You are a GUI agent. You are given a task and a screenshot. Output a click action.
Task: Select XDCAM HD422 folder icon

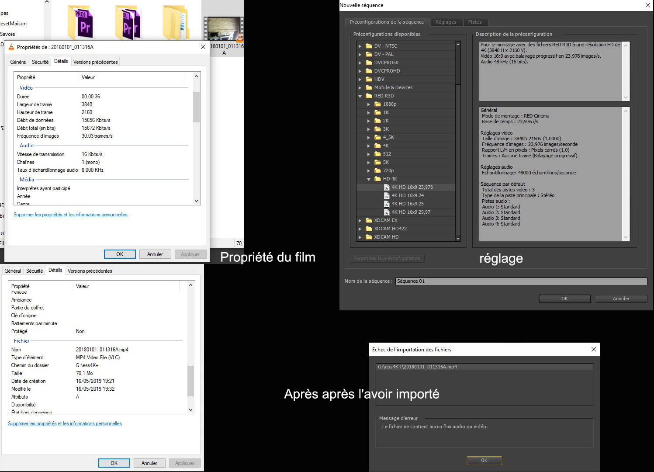(369, 229)
